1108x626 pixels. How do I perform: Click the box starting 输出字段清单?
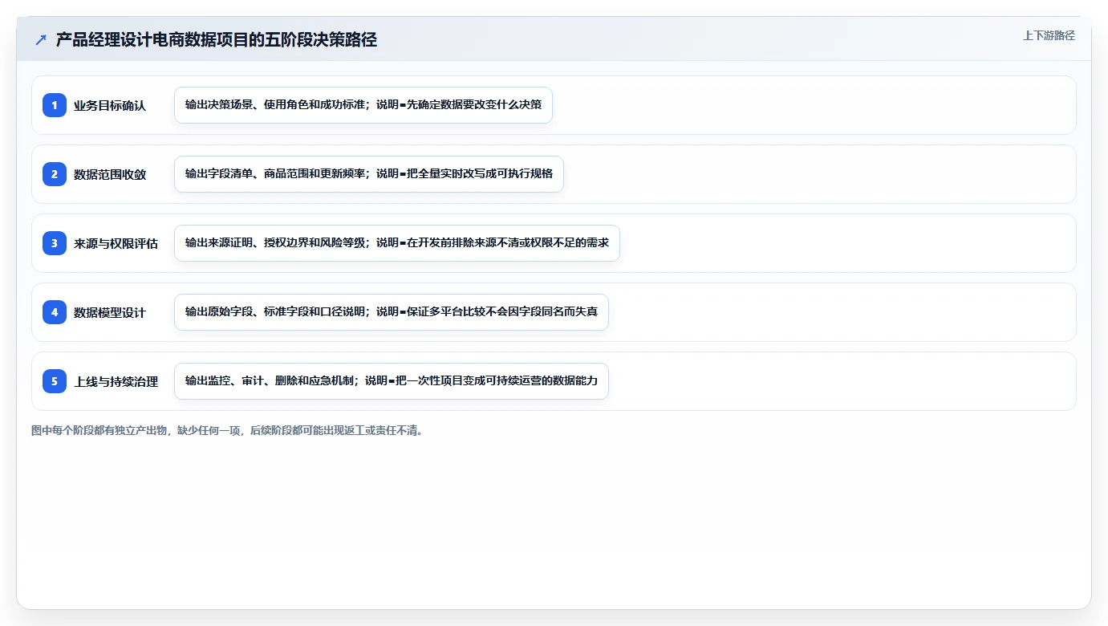[x=369, y=174]
